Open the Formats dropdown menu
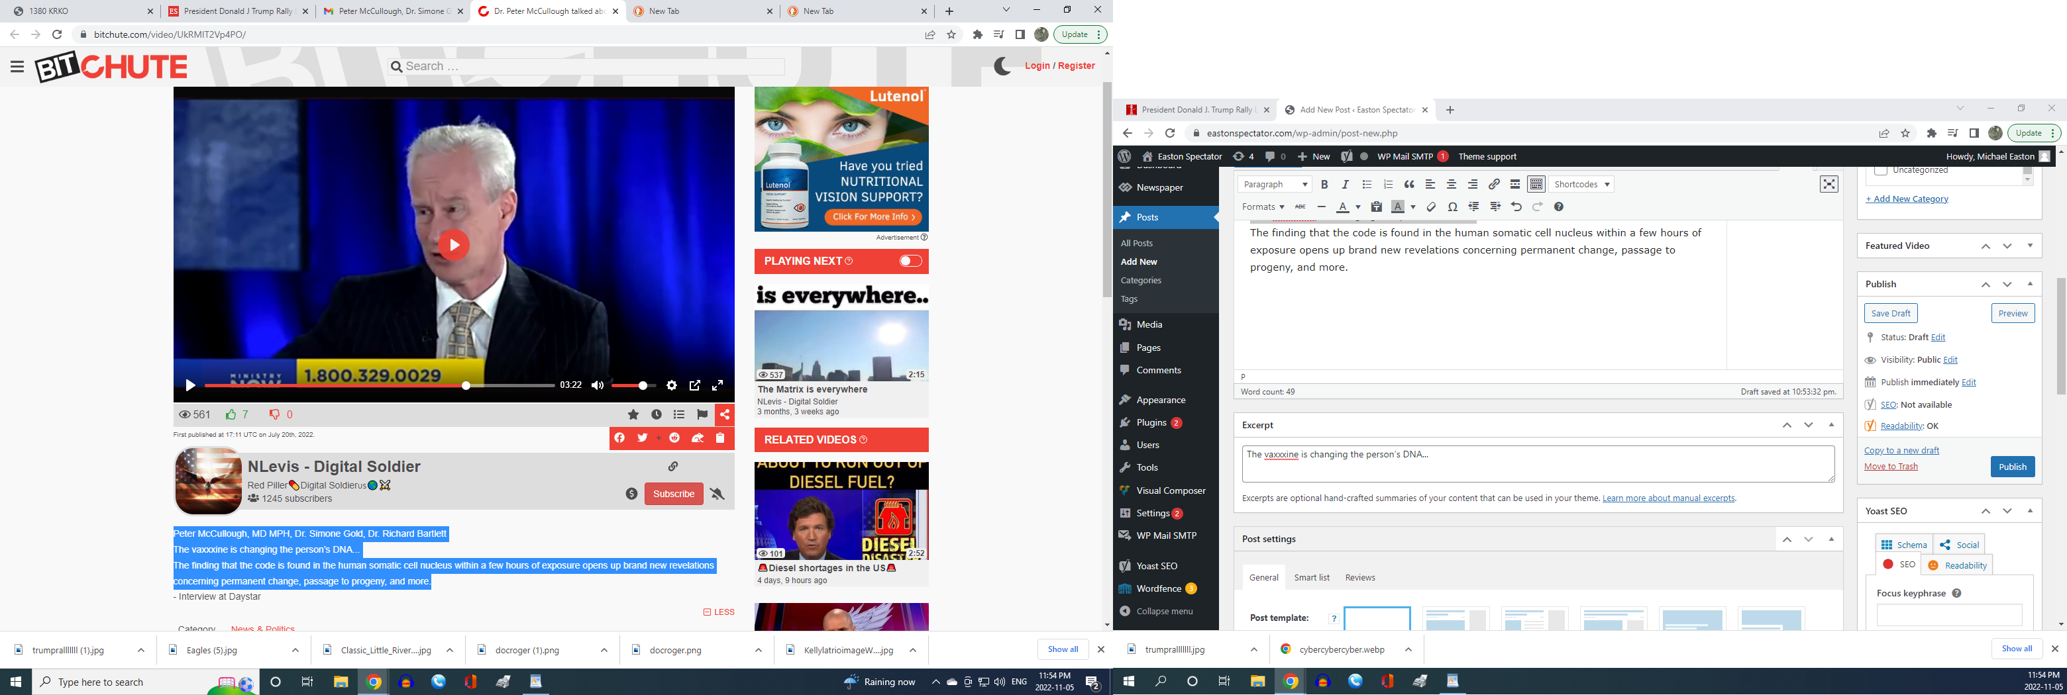Image resolution: width=2067 pixels, height=695 pixels. [x=1262, y=207]
